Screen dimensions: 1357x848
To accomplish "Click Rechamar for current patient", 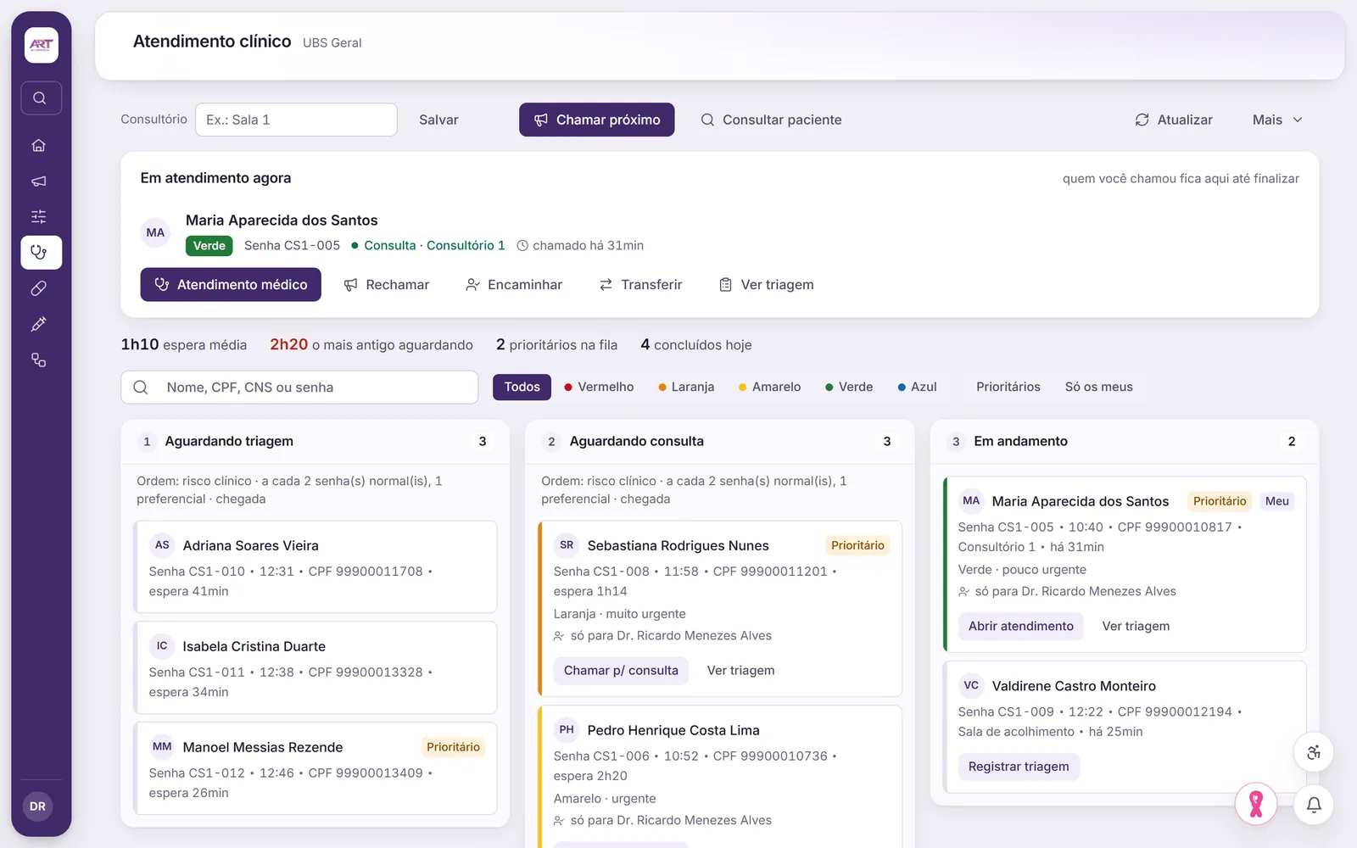I will tap(387, 285).
